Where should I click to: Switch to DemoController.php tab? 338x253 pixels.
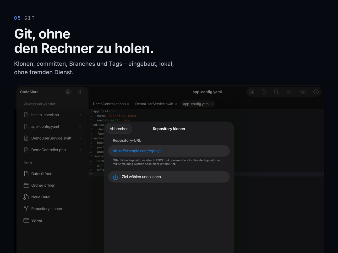[x=109, y=104]
